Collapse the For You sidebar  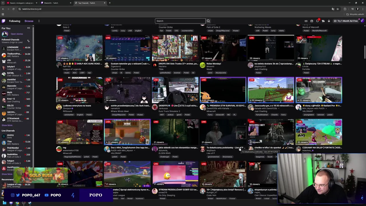click(x=29, y=28)
